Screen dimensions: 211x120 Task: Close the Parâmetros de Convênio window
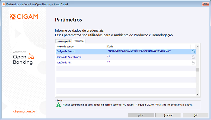(205, 4)
